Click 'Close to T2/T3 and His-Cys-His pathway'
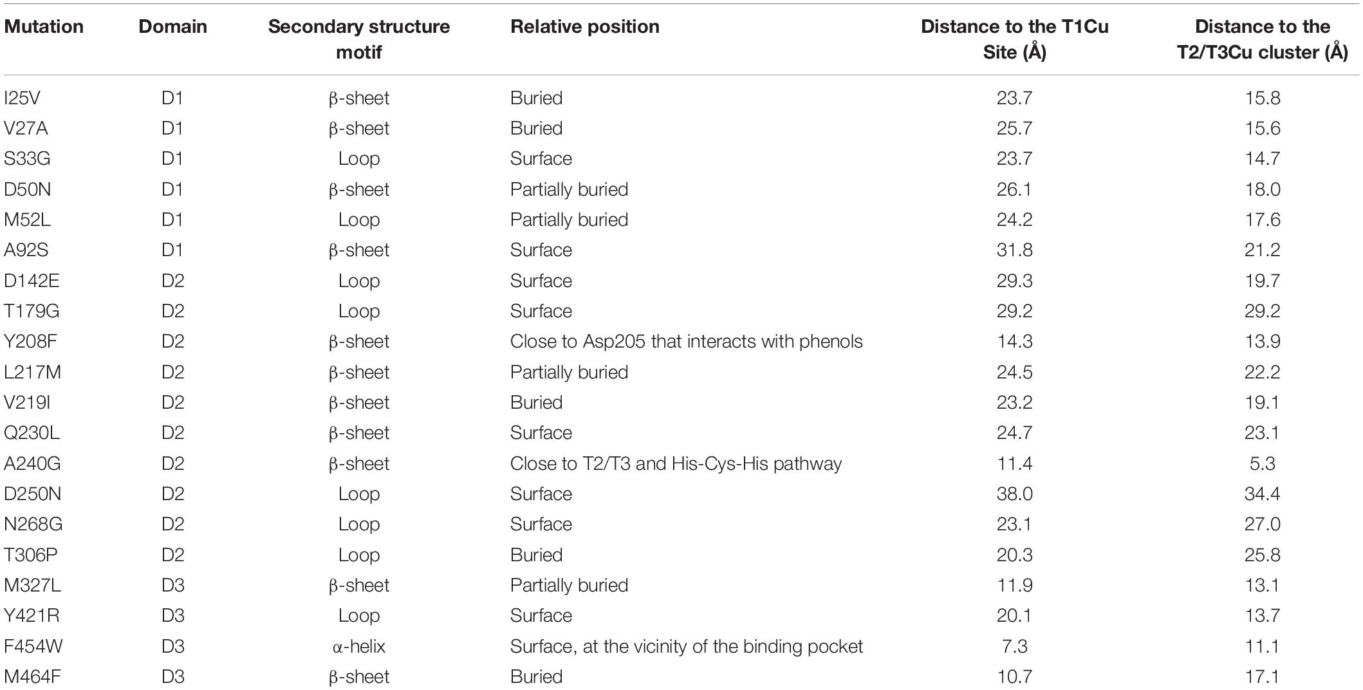Image resolution: width=1363 pixels, height=690 pixels. click(x=676, y=463)
